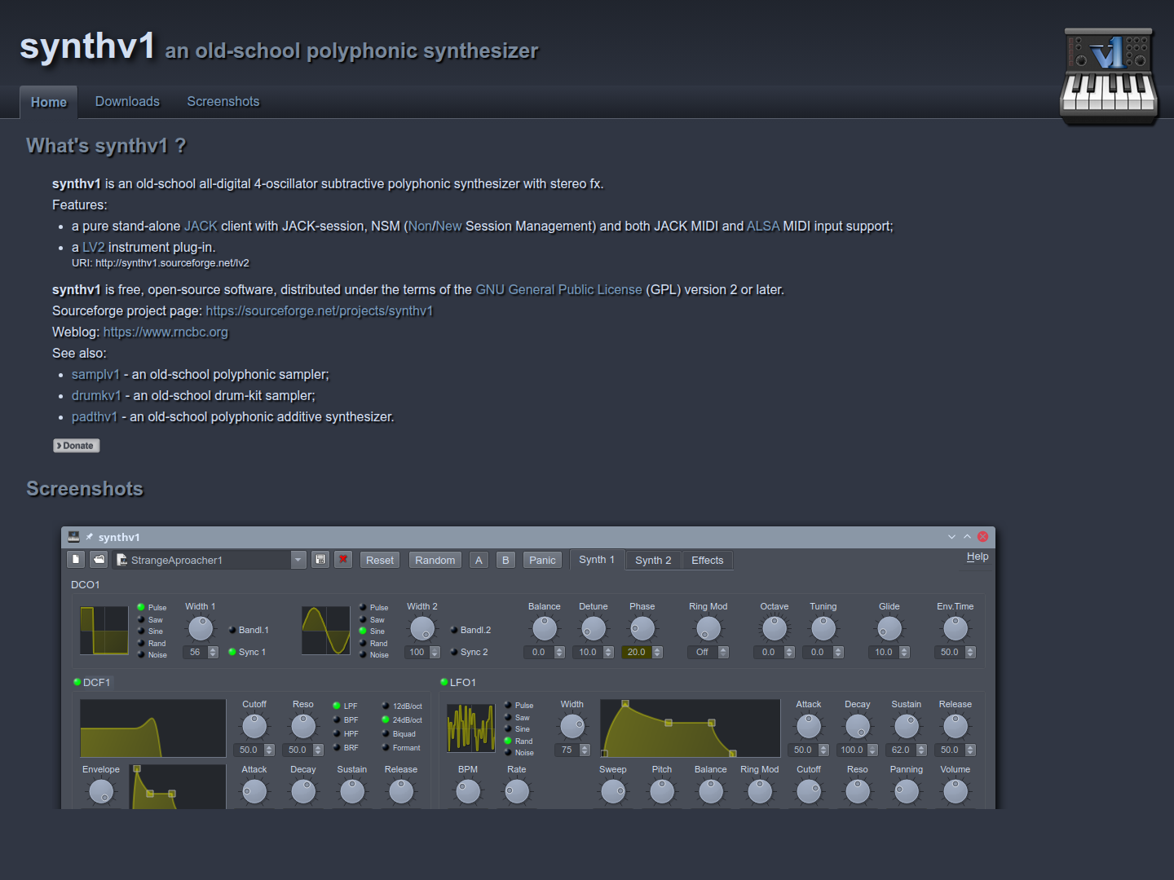Viewport: 1174px width, 880px height.
Task: Toggle the Sync 1 indicator
Action: (247, 652)
